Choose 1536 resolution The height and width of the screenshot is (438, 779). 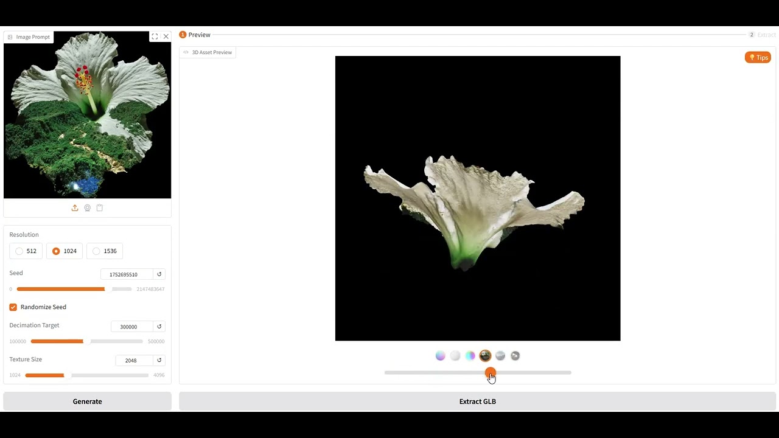tap(105, 251)
